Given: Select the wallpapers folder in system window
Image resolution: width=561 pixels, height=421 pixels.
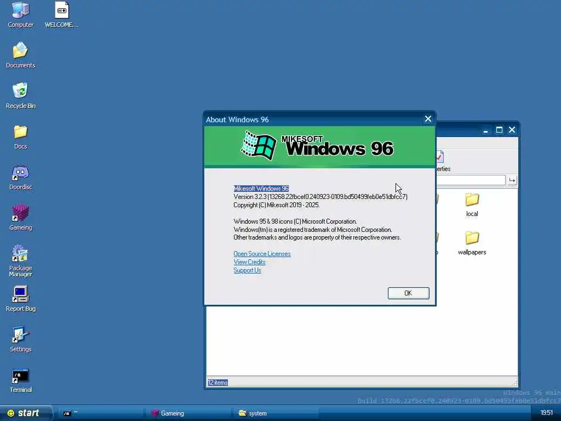Looking at the screenshot, I should [x=472, y=243].
